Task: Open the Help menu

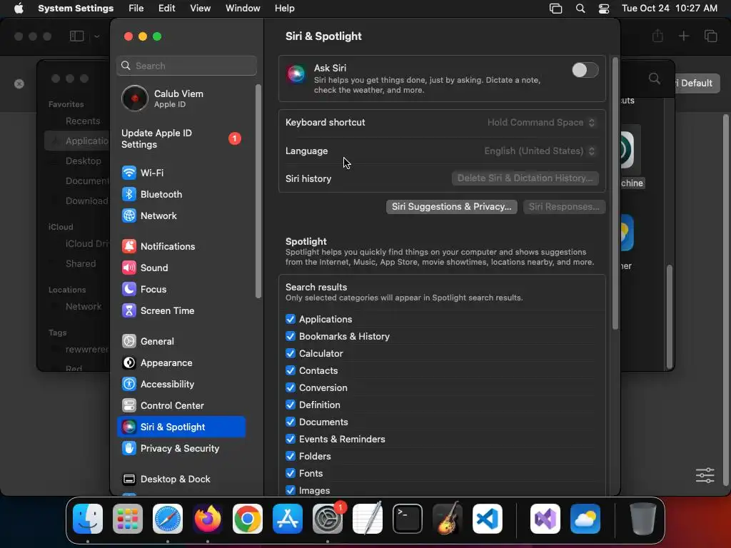Action: 284,9
